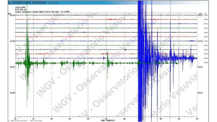The width and height of the screenshot is (217, 122).
Task: Click the 17:10 label on right axis
Action: pos(200,41)
